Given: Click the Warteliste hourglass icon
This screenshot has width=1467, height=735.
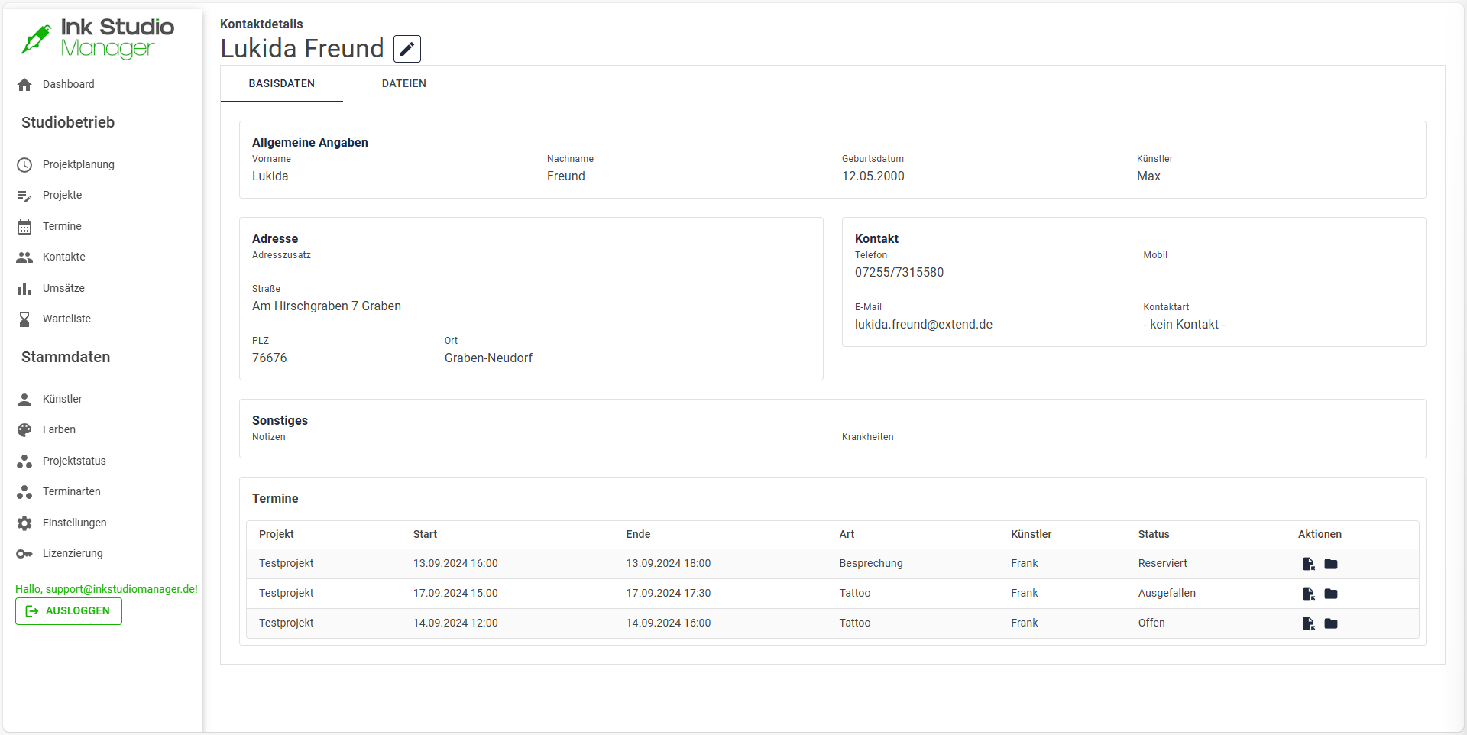Looking at the screenshot, I should pos(24,319).
